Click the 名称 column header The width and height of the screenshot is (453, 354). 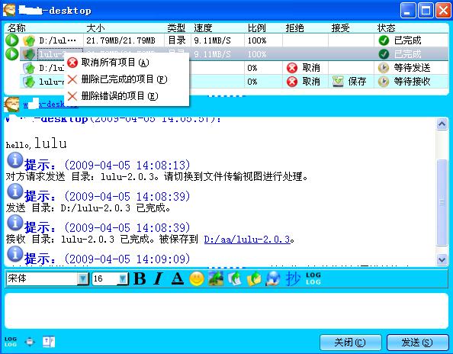(17, 28)
